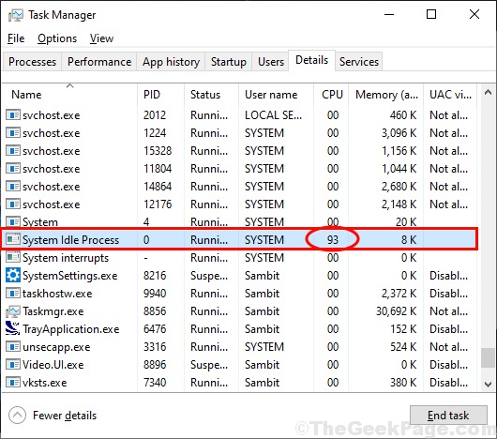The height and width of the screenshot is (439, 497).
Task: Click the memory value 30,692 K
Action: tap(397, 311)
